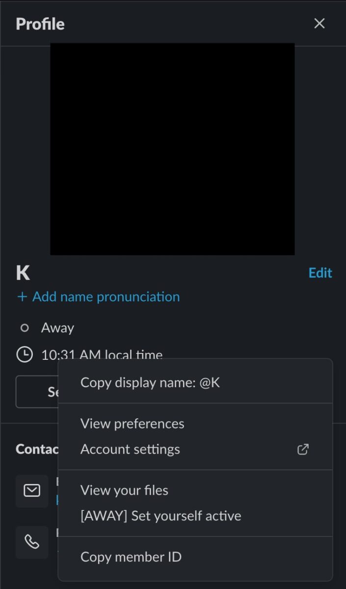This screenshot has height=589, width=346.
Task: Click the Away status circle indicator
Action: pyautogui.click(x=25, y=328)
